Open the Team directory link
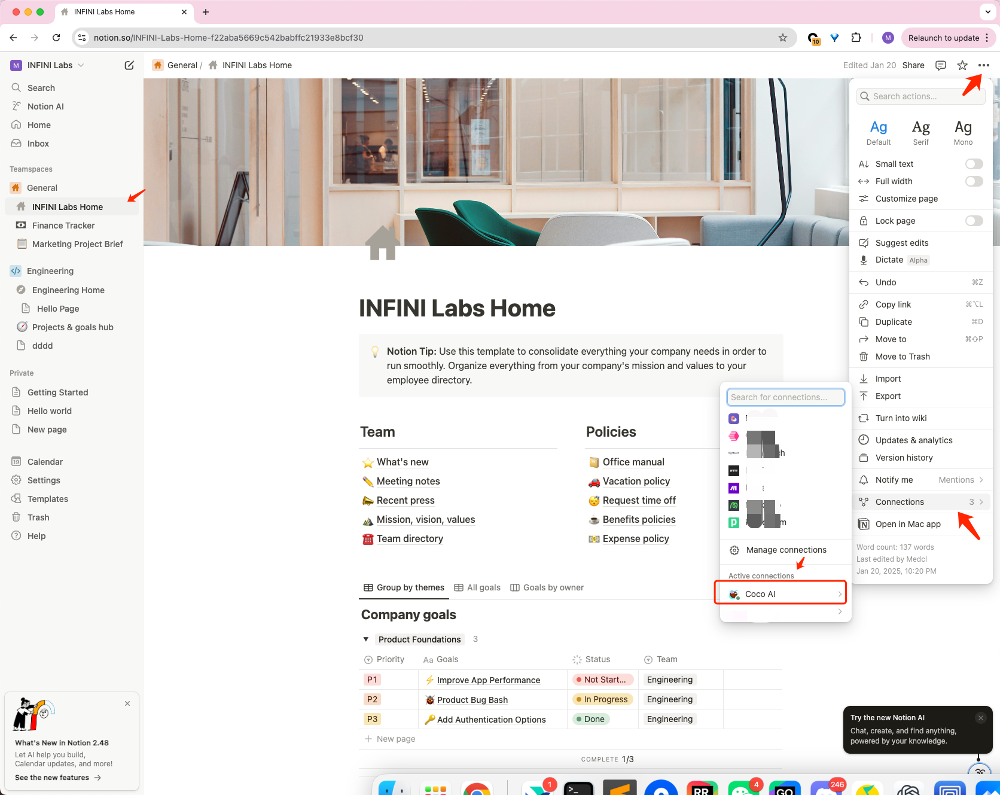The height and width of the screenshot is (795, 1000). [x=410, y=538]
